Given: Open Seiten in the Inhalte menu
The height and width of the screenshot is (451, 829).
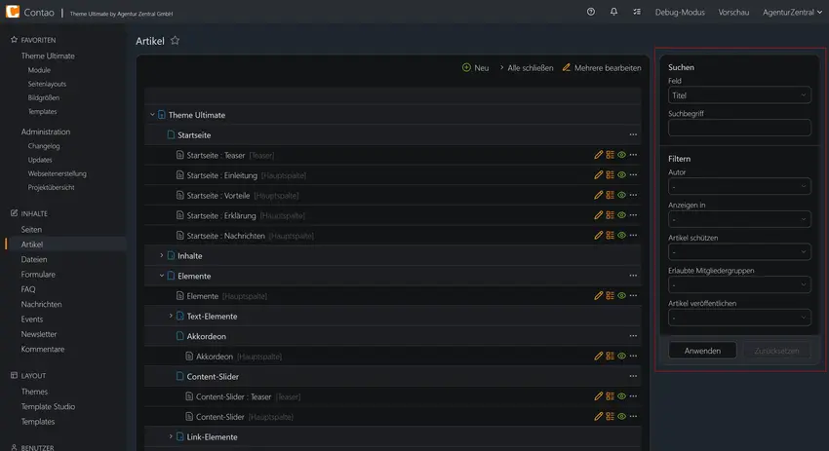Looking at the screenshot, I should tap(31, 230).
